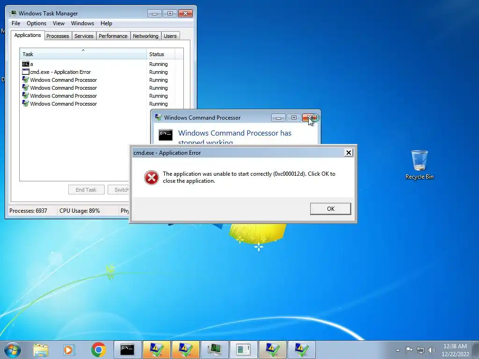Click OK in the cmd.exe Application Error dialog
Image resolution: width=479 pixels, height=359 pixels.
[330, 209]
